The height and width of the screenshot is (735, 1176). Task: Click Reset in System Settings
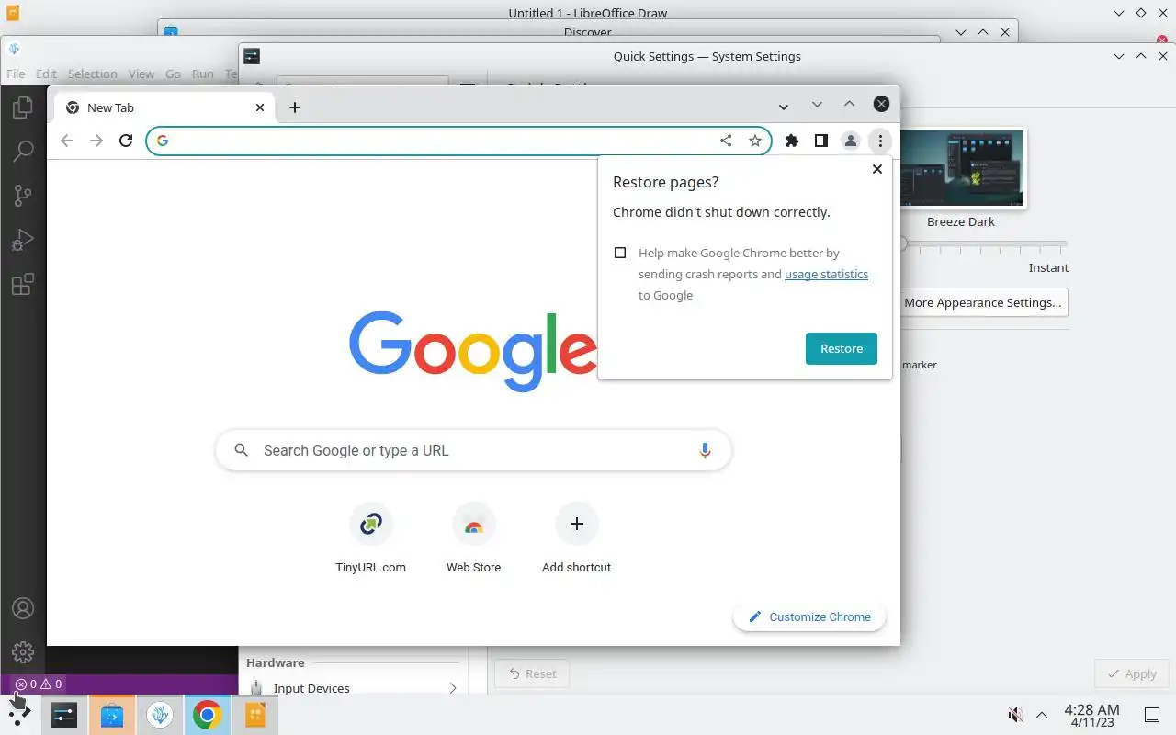532,673
